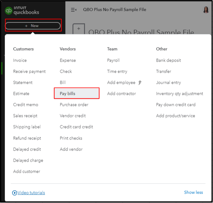This screenshot has height=203, width=213.
Task: Select Inventory qty adjustment
Action: tap(179, 94)
